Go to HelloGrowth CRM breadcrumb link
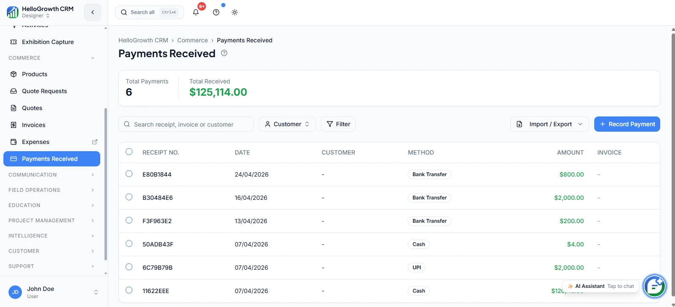Screen dimensions: 675x307 pyautogui.click(x=143, y=40)
